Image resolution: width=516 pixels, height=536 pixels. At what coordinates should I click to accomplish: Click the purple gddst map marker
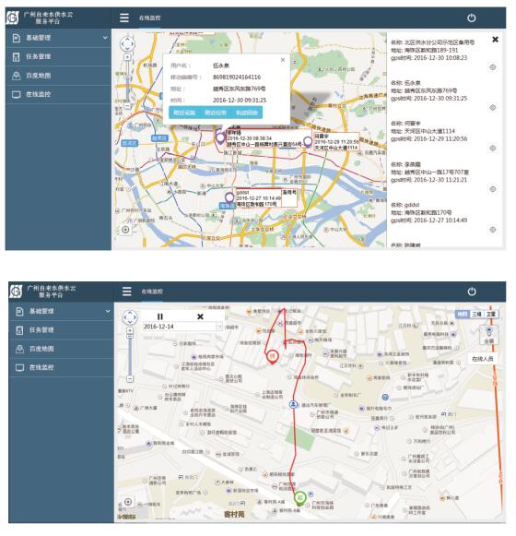(229, 197)
